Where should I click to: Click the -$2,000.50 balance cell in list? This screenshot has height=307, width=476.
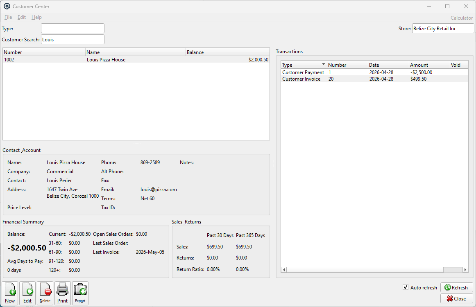point(257,59)
